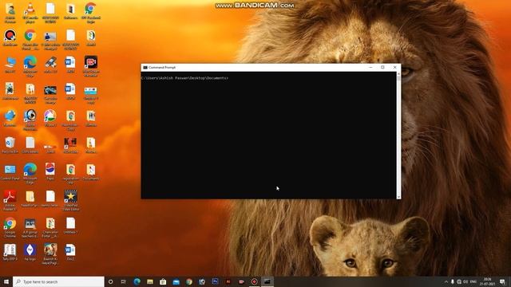Screen dimensions: 511x287
Task: Select the KCH desktop shortcut
Action: coord(70,144)
